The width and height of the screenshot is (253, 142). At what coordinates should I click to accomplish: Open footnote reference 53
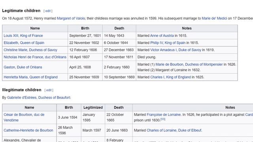[163, 119]
